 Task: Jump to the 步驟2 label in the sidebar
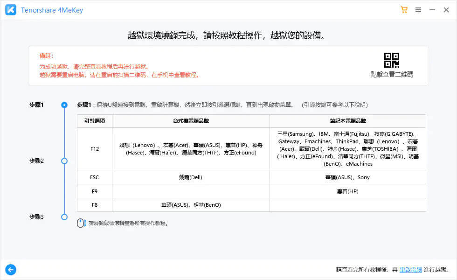[x=36, y=161]
